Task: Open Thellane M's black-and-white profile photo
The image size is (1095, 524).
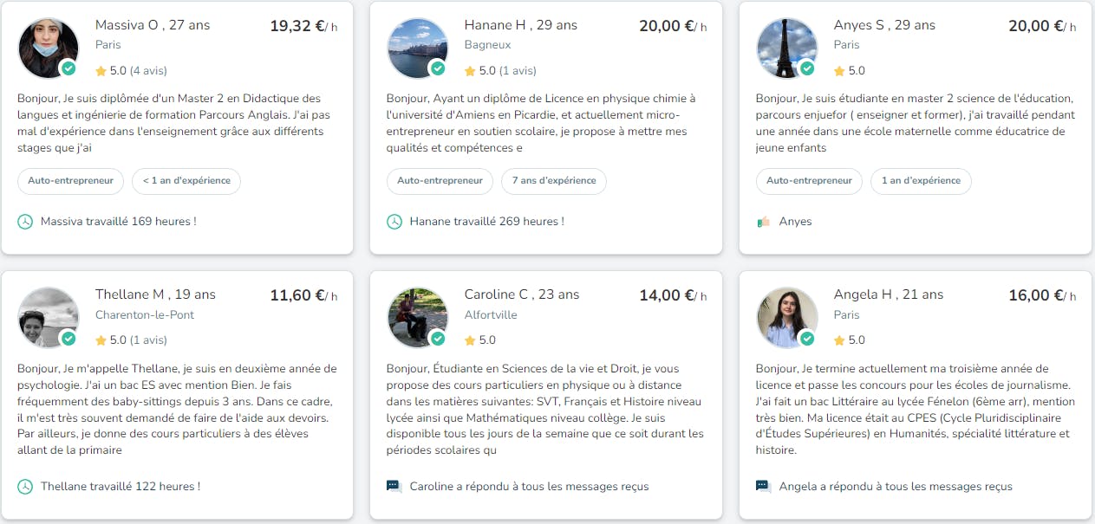Action: point(48,317)
